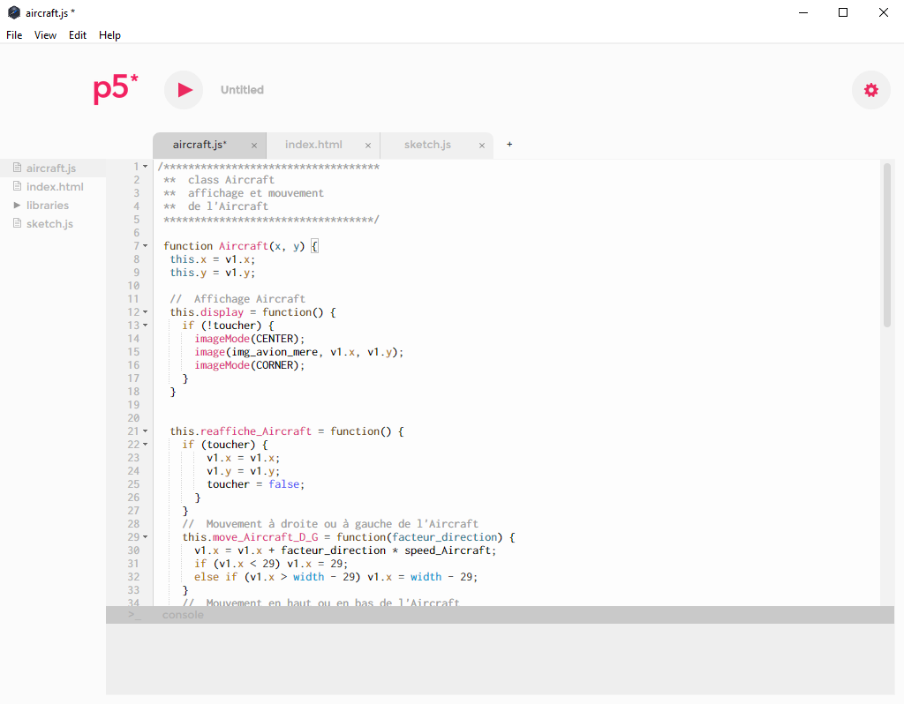Image resolution: width=904 pixels, height=704 pixels.
Task: Open the Edit menu
Action: 78,35
